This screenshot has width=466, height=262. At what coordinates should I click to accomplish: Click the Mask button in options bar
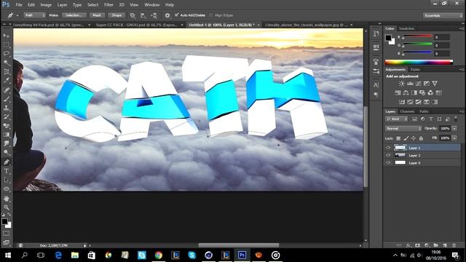[x=97, y=15]
